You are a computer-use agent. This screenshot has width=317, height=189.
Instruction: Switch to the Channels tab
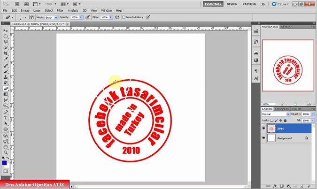pos(282,109)
